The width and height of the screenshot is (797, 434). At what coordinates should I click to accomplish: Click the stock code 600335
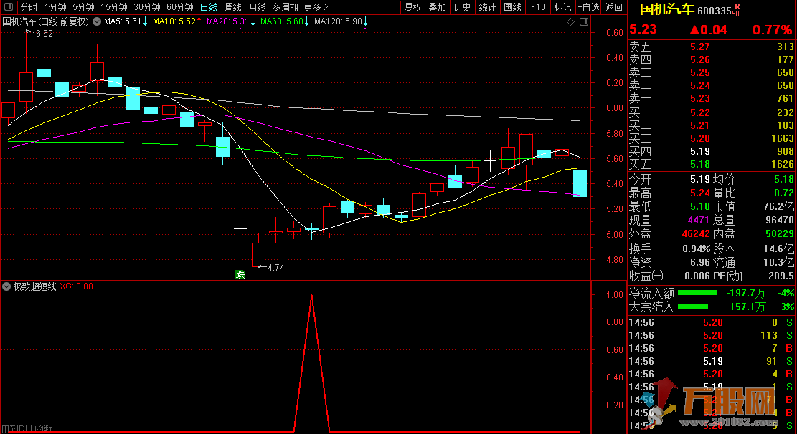[x=715, y=11]
